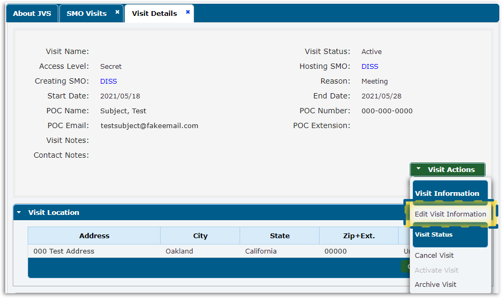Click the POC Name value Subject, Test
The width and height of the screenshot is (502, 298).
click(x=123, y=111)
